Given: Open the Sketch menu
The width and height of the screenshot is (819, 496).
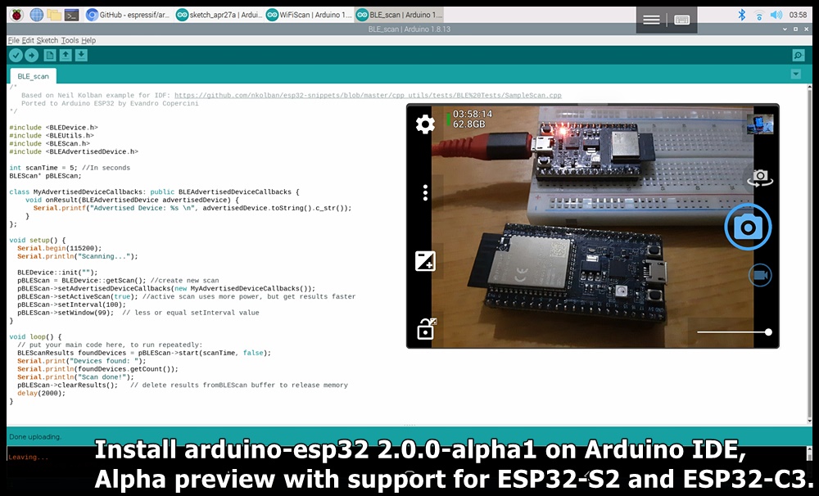Looking at the screenshot, I should (47, 40).
